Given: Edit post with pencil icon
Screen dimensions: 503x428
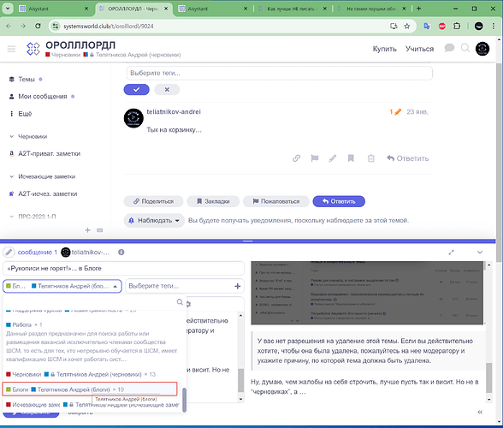Looking at the screenshot, I should tap(333, 158).
